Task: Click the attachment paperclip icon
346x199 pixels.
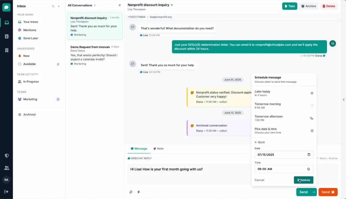Action: click(131, 192)
